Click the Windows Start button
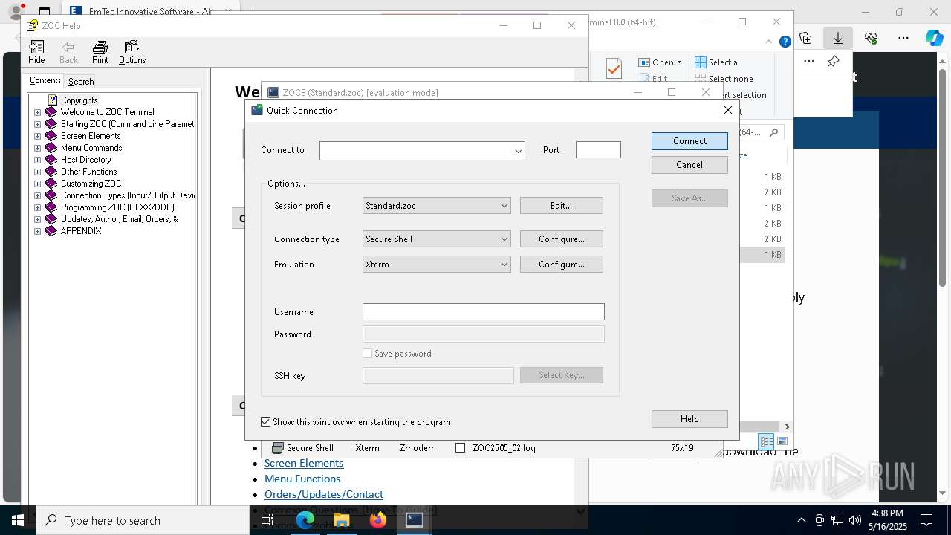 (18, 520)
